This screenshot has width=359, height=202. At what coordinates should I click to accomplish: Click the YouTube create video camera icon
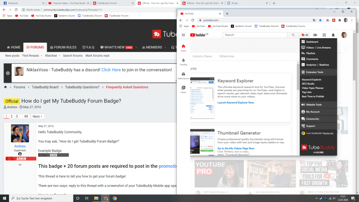pyautogui.click(x=315, y=35)
